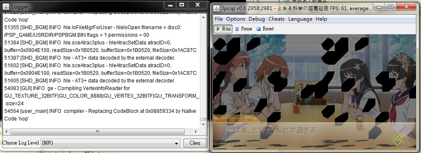Screen dimensions: 421x153
Task: Clear the logger output
Action: 195,143
